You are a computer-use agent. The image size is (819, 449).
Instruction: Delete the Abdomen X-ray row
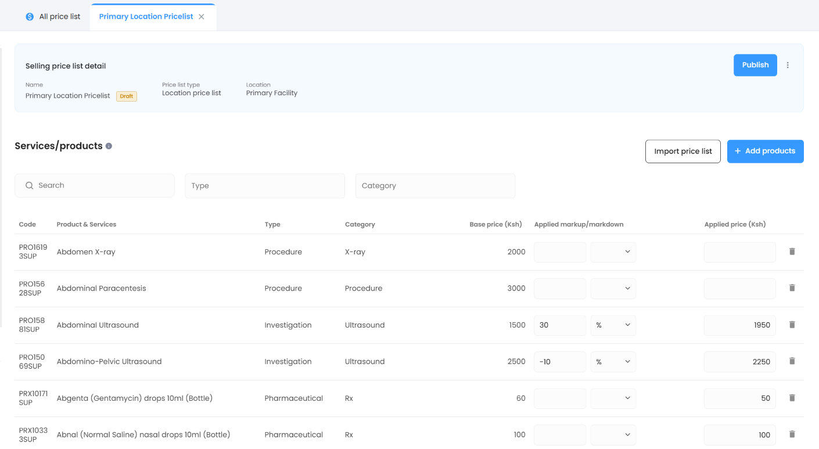pos(792,252)
